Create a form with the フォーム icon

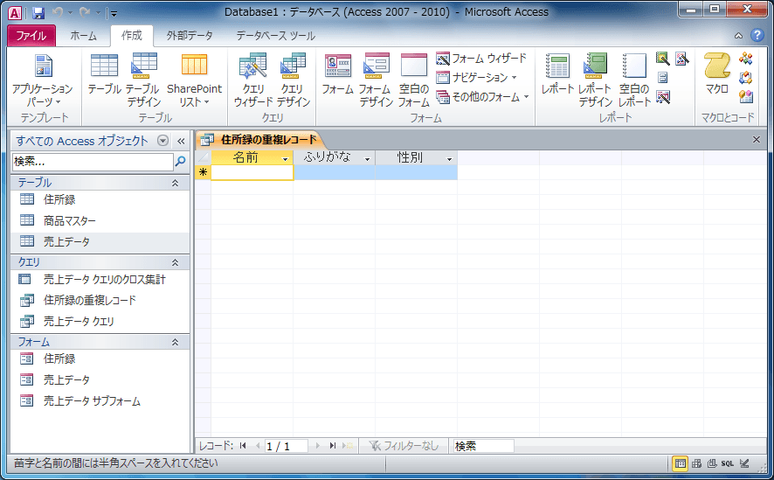click(337, 74)
